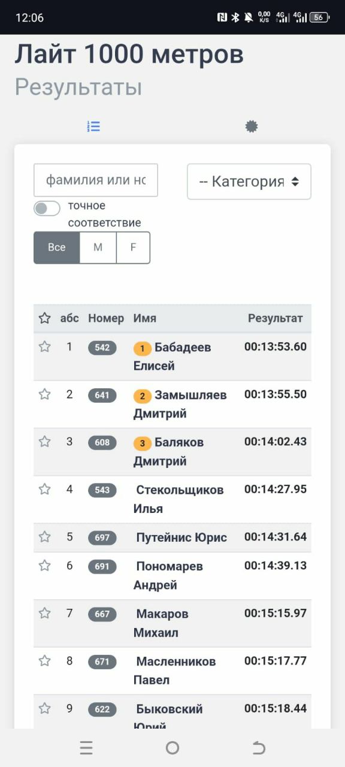Sort by абс column header

[69, 318]
